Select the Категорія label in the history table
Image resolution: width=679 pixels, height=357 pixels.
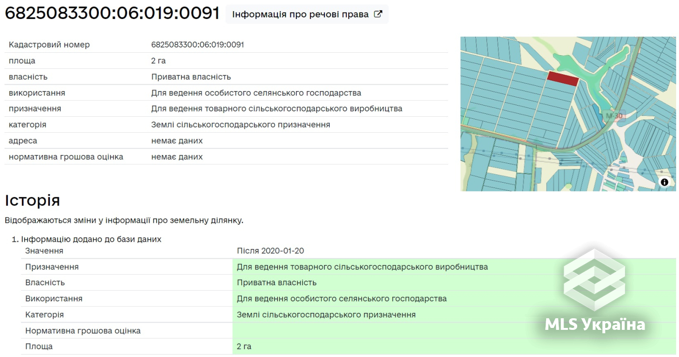point(45,314)
